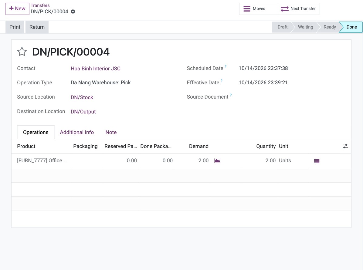
Task: Select the Ready status stage
Action: [329, 27]
